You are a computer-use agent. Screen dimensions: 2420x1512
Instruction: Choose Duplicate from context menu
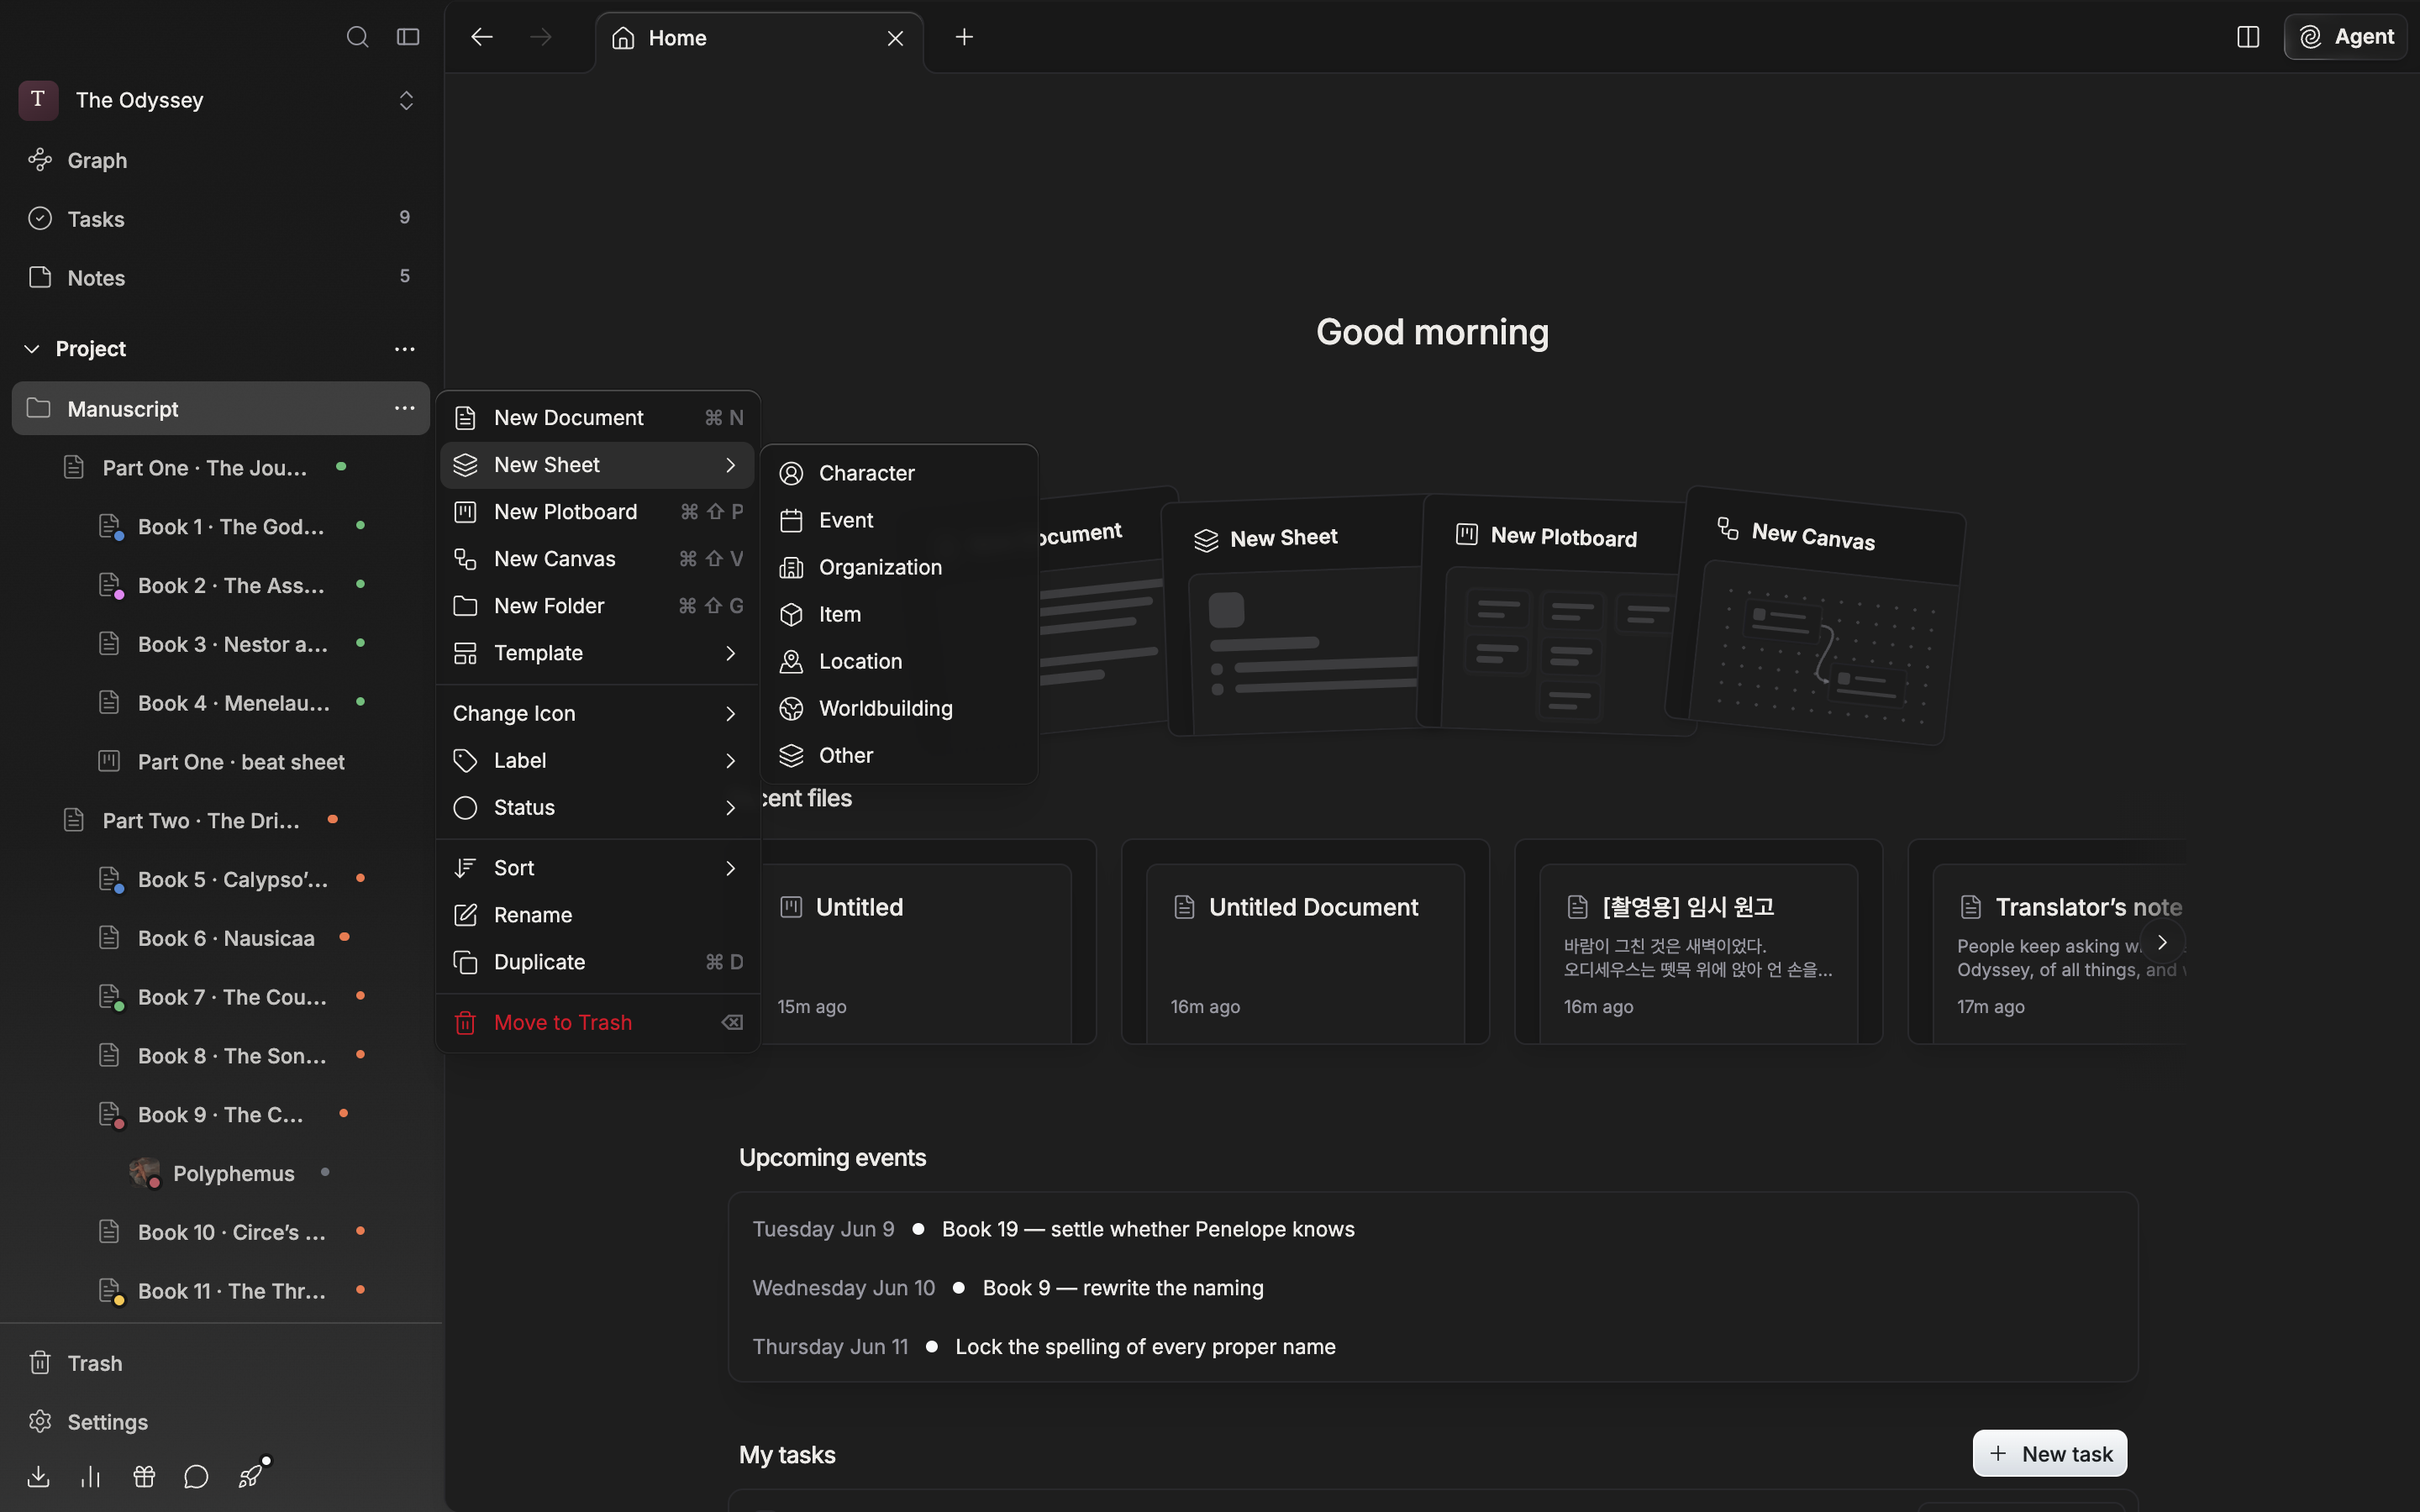pyautogui.click(x=597, y=962)
